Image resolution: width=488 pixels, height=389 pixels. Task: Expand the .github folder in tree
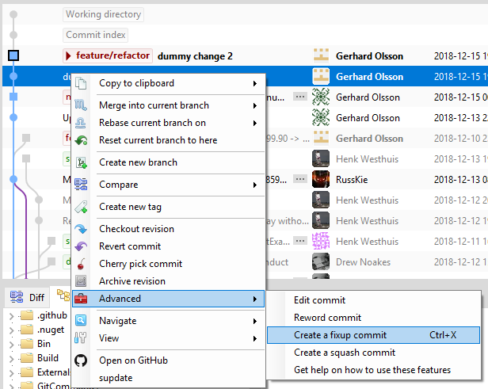12,316
